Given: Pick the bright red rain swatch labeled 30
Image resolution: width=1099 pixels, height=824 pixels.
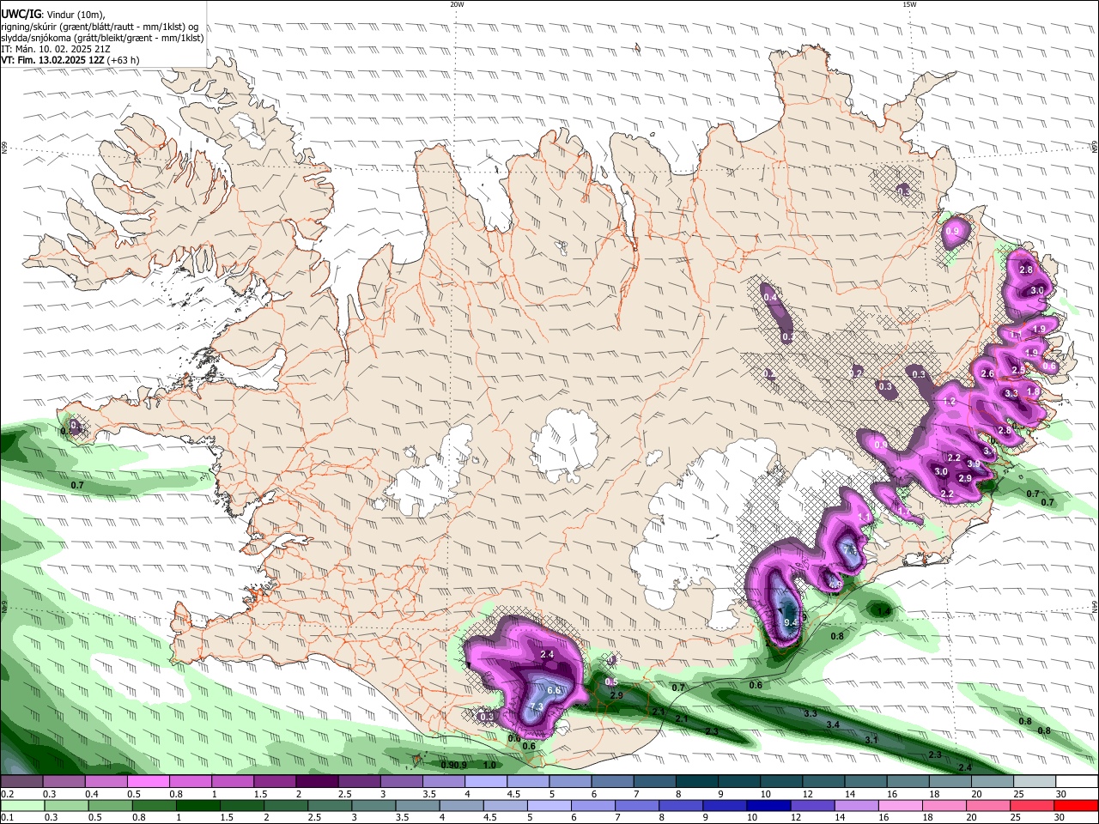Looking at the screenshot, I should coord(1078,805).
